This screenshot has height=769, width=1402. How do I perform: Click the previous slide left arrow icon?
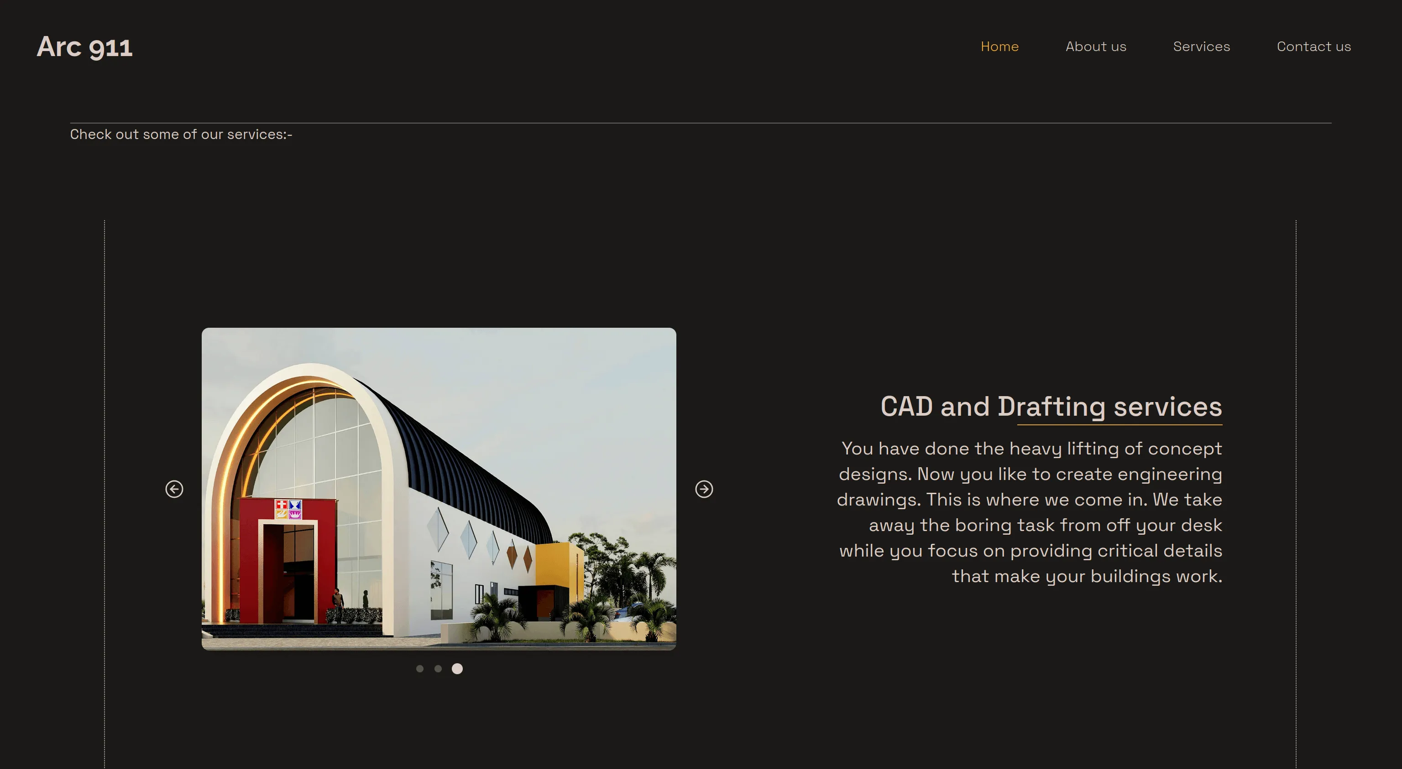[x=174, y=489]
